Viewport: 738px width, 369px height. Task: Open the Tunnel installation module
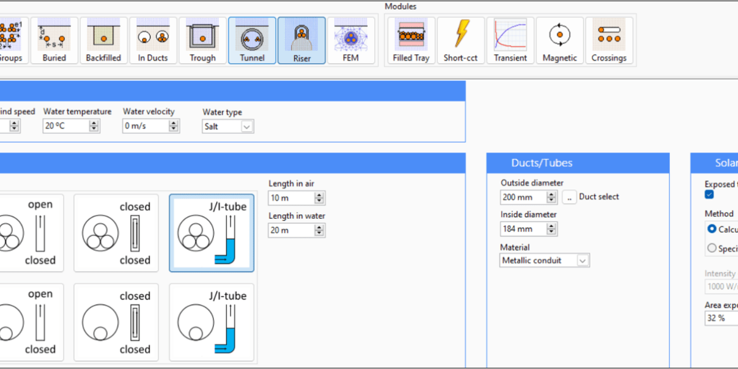click(251, 39)
